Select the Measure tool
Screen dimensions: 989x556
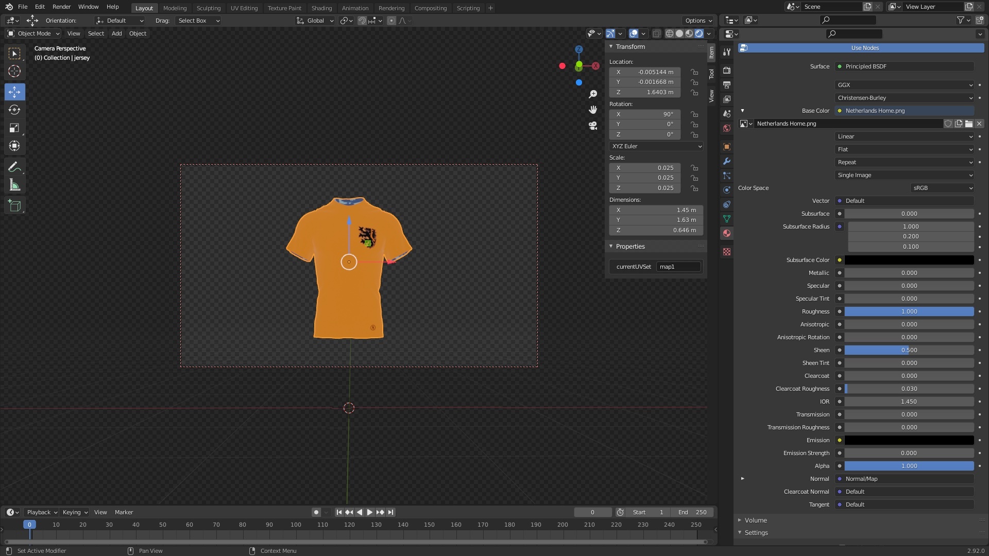click(x=14, y=185)
